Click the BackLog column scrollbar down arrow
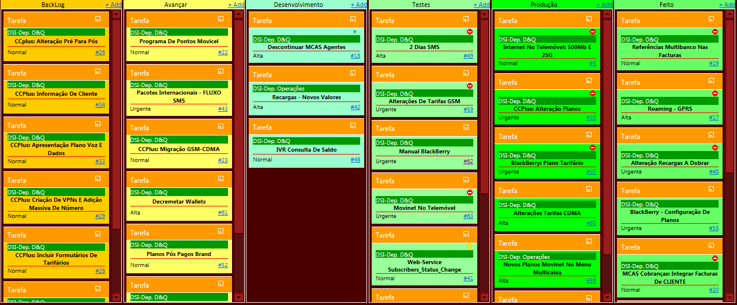 tap(116, 298)
